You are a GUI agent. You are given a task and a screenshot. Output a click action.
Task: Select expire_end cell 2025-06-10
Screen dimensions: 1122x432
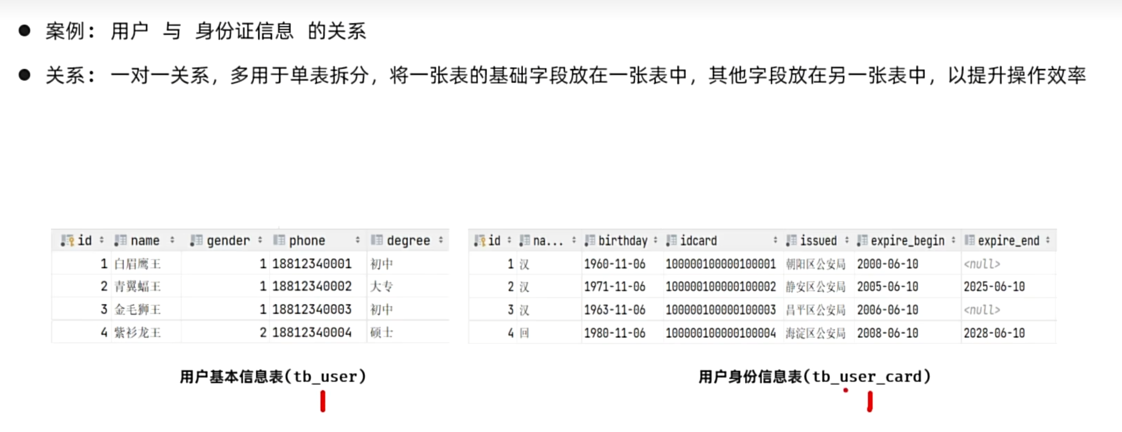[994, 287]
